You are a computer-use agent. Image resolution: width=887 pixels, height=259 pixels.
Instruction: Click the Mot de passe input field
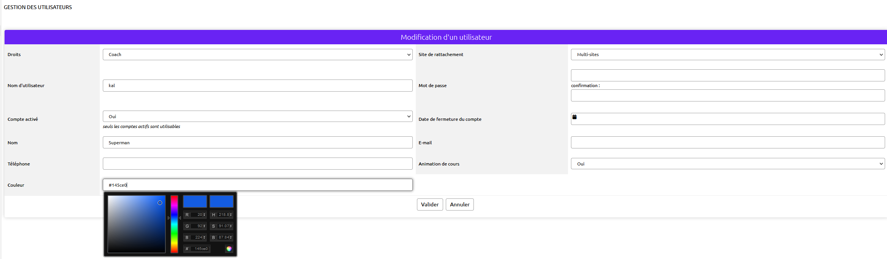point(728,75)
